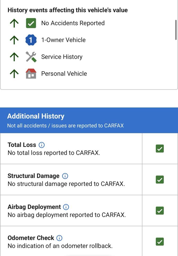Click the Total Loss heading text
The height and width of the screenshot is (256, 178).
tap(22, 145)
